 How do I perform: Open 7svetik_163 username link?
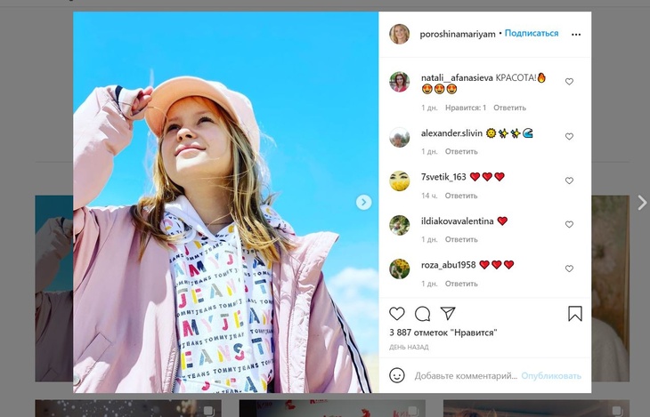tap(443, 177)
